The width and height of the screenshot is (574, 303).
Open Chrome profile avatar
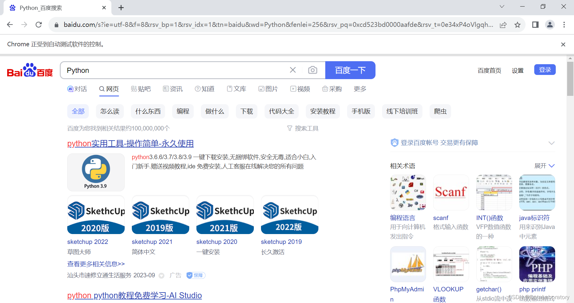(550, 25)
